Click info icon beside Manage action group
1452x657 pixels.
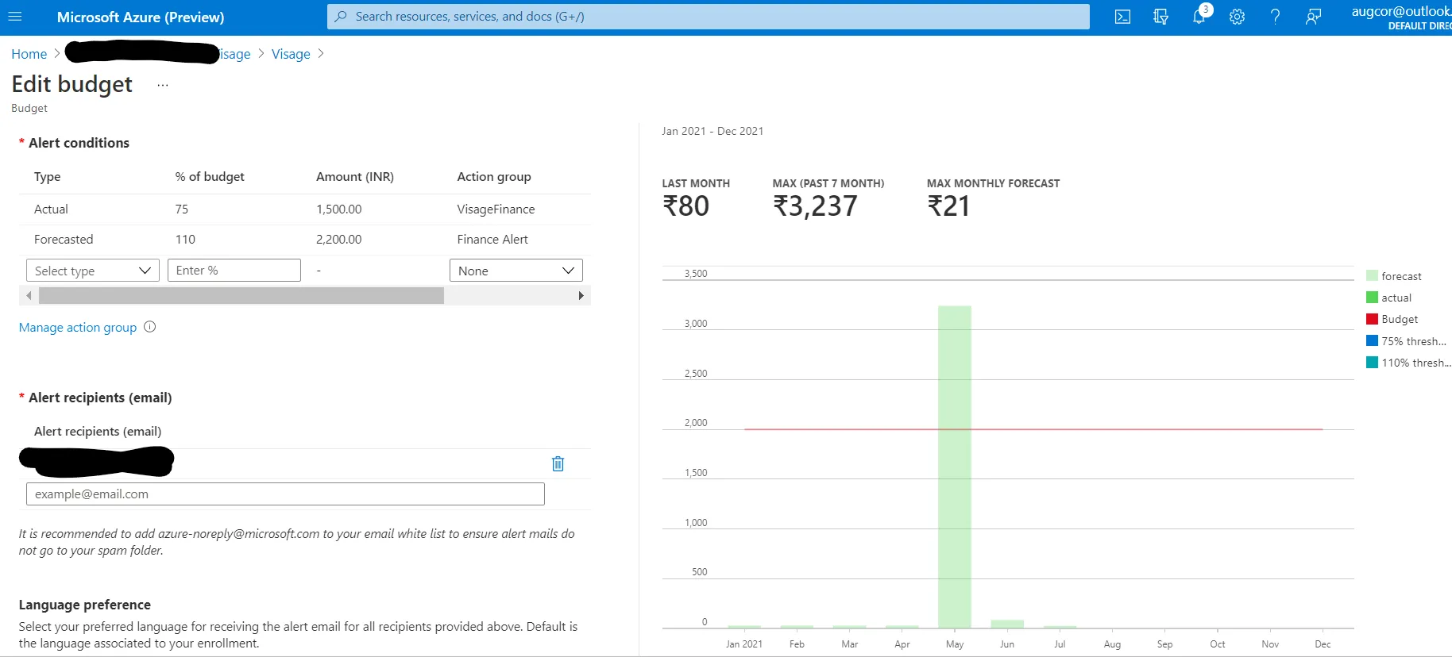coord(149,327)
